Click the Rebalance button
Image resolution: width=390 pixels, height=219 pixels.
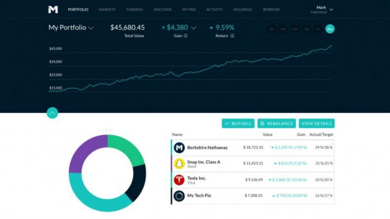(x=276, y=123)
